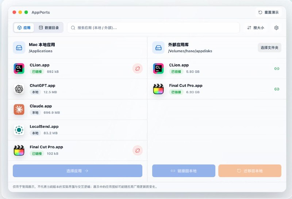The width and height of the screenshot is (292, 199).
Task: Click the search field for apps
Action: pos(153,28)
